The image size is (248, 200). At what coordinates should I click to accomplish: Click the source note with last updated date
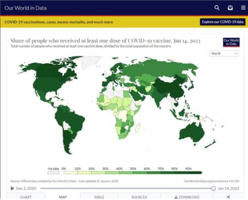(64, 181)
